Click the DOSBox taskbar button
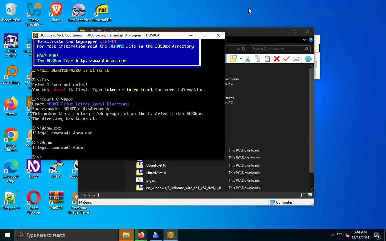 [x=170, y=235]
